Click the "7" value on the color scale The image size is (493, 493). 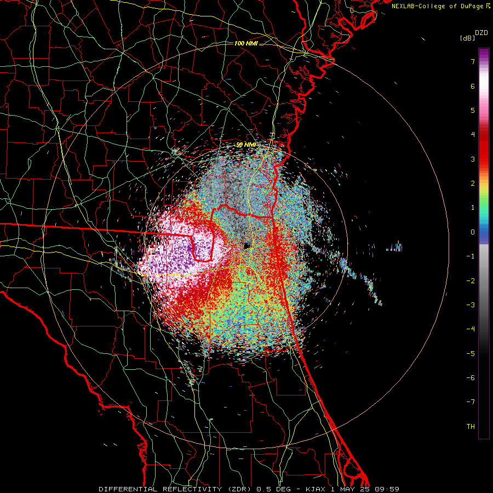tap(473, 61)
